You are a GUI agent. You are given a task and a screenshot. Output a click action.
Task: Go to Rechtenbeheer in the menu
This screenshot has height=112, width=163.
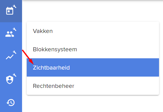[x=93, y=86]
